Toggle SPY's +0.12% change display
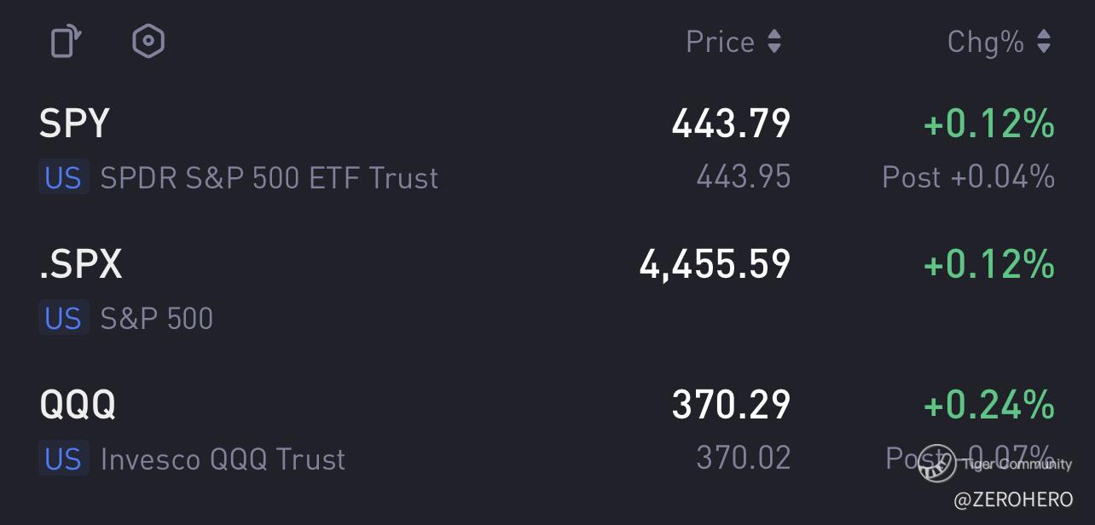Screen dimensions: 1095x525 pyautogui.click(x=988, y=124)
